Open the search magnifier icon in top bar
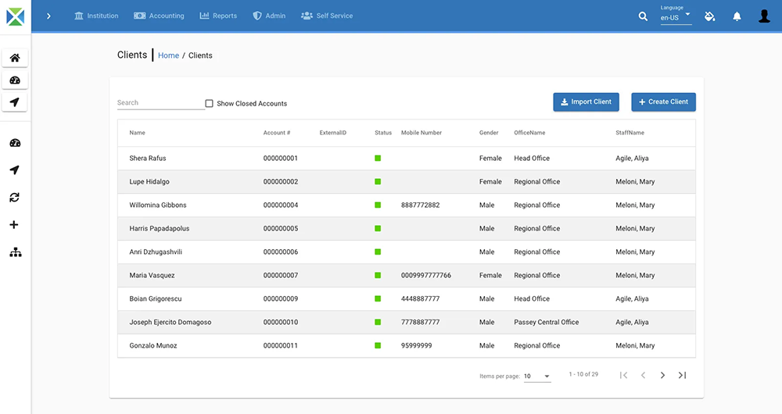The image size is (782, 414). [643, 16]
